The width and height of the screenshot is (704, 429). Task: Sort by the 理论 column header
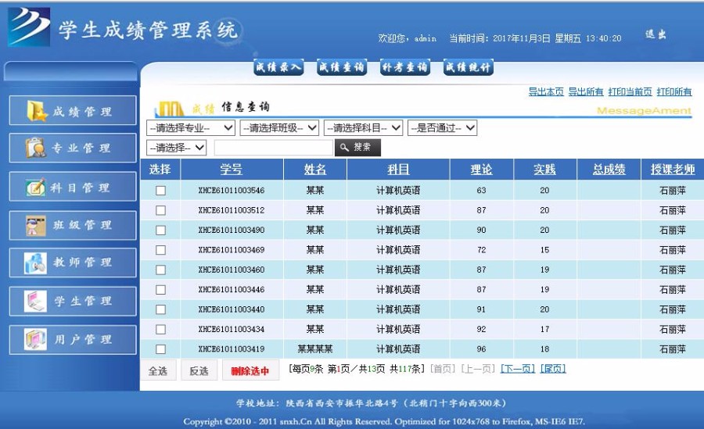481,169
